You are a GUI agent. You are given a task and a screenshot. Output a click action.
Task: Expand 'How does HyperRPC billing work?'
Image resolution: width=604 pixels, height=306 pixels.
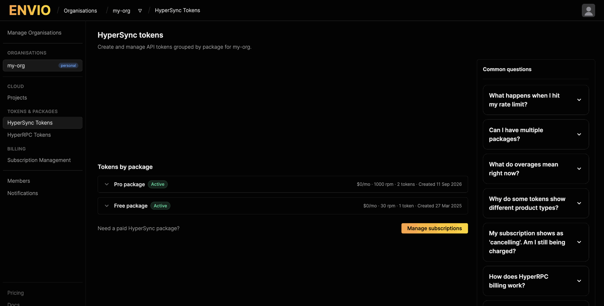point(536,281)
